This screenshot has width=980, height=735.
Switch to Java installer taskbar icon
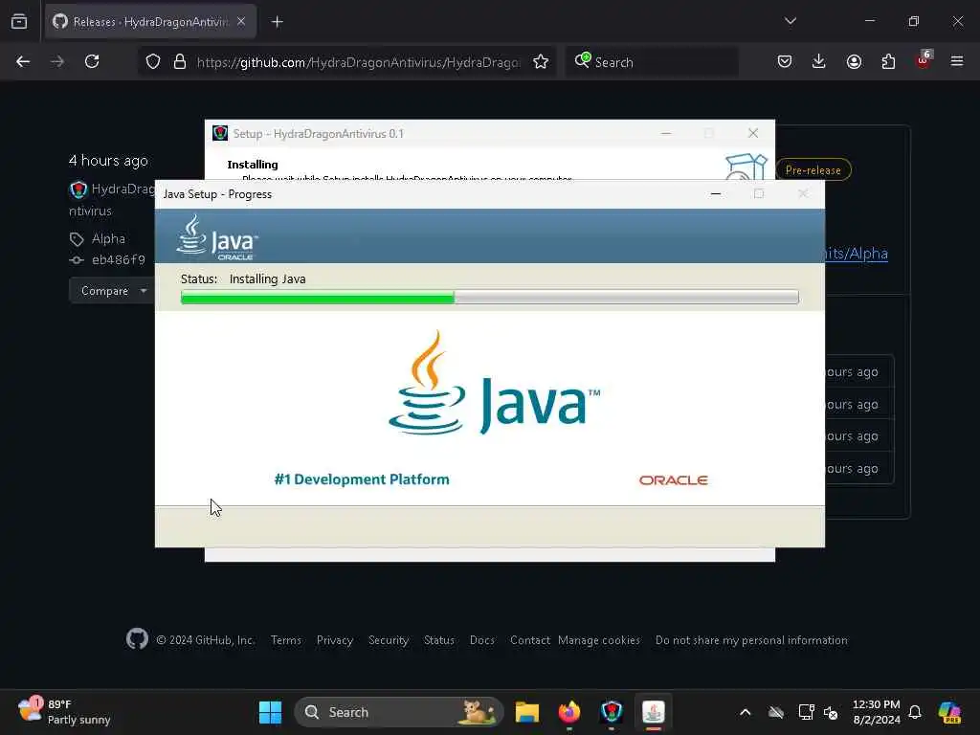(653, 712)
